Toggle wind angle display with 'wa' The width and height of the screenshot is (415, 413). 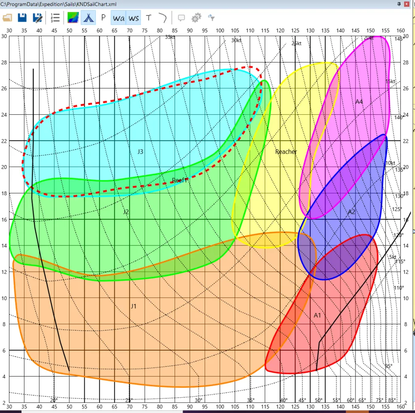(x=118, y=17)
